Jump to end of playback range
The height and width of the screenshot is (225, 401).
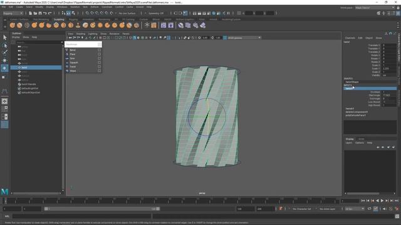click(x=397, y=201)
